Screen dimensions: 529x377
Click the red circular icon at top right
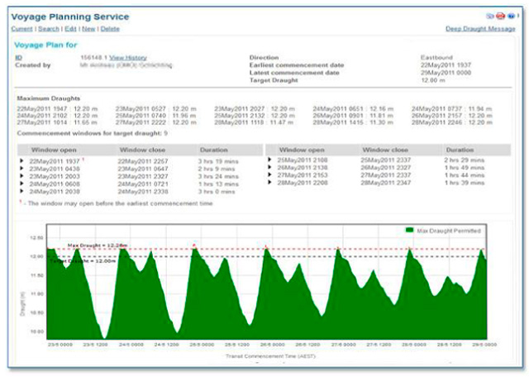coord(499,16)
